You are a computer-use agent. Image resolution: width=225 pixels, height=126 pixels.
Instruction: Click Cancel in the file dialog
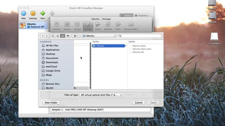click(139, 103)
